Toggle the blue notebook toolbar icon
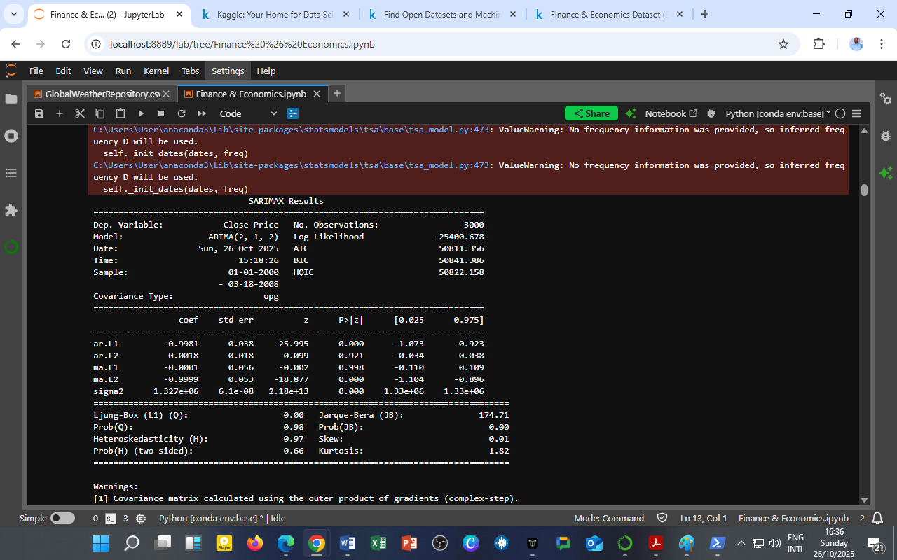 point(293,113)
